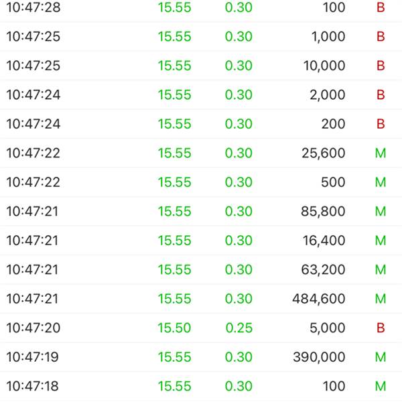Click the 484,600 volume figure
The width and height of the screenshot is (402, 402).
pyautogui.click(x=319, y=299)
